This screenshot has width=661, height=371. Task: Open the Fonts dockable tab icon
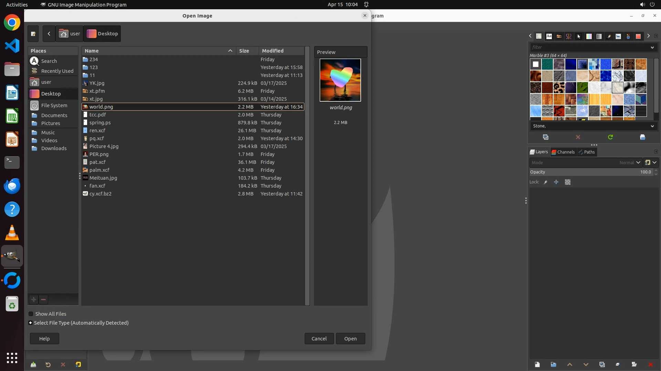pyautogui.click(x=549, y=36)
